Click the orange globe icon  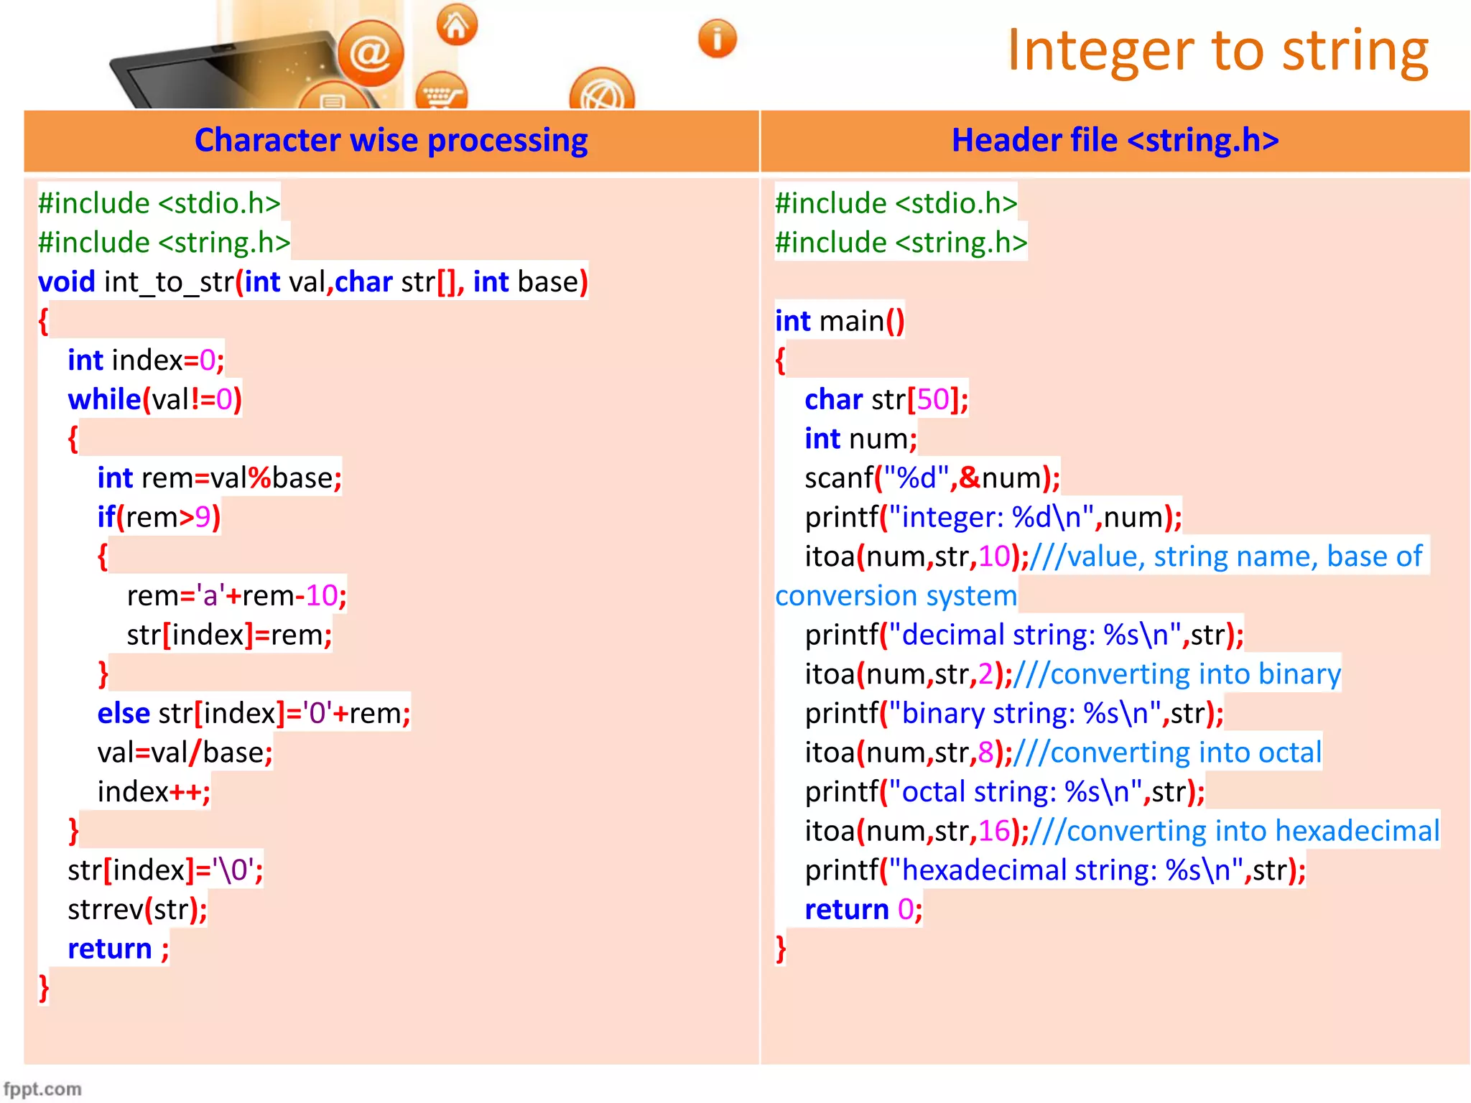point(602,90)
